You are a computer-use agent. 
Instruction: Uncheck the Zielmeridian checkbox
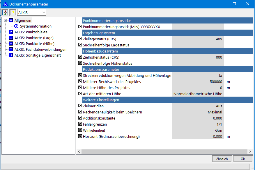pyautogui.click(x=80, y=106)
